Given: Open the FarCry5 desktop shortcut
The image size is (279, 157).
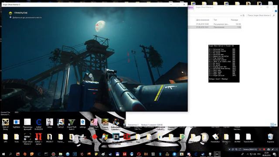Looking at the screenshot, I should pyautogui.click(x=61, y=123).
